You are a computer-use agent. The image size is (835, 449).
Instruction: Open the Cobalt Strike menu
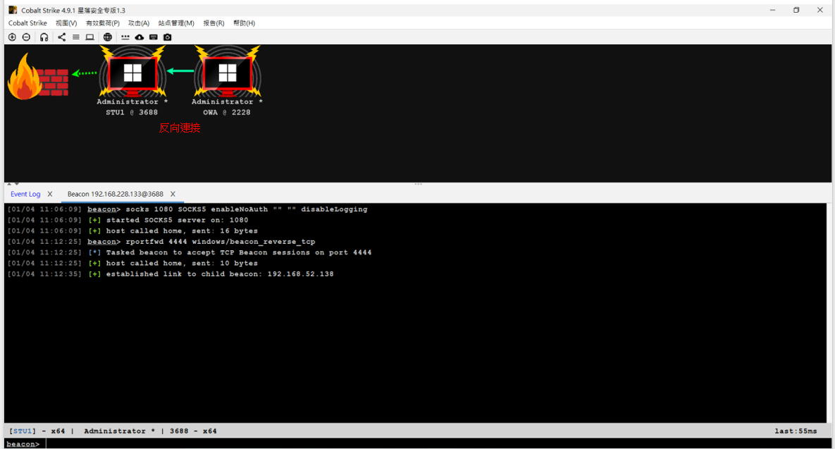pyautogui.click(x=27, y=23)
